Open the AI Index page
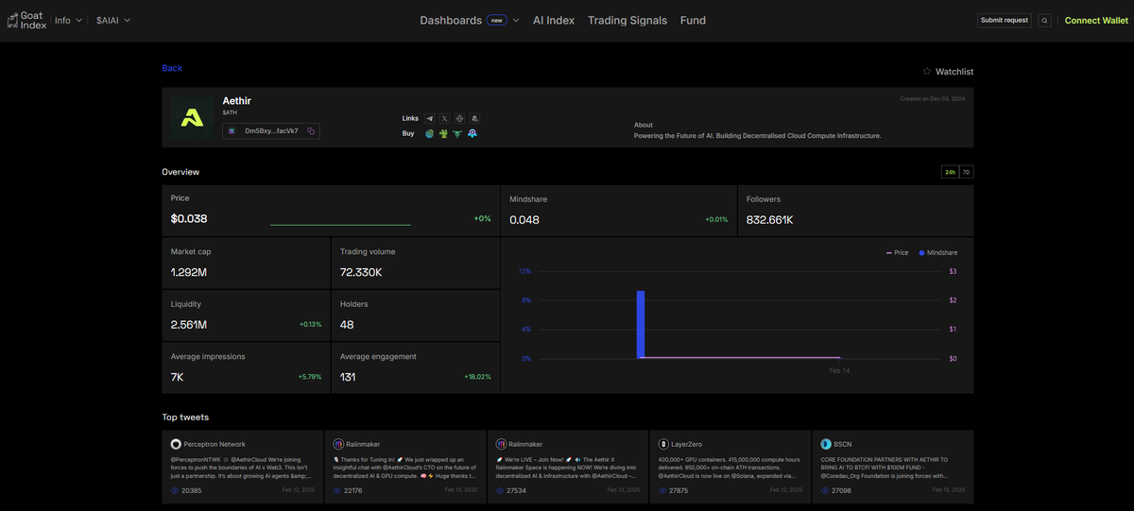 click(x=554, y=20)
